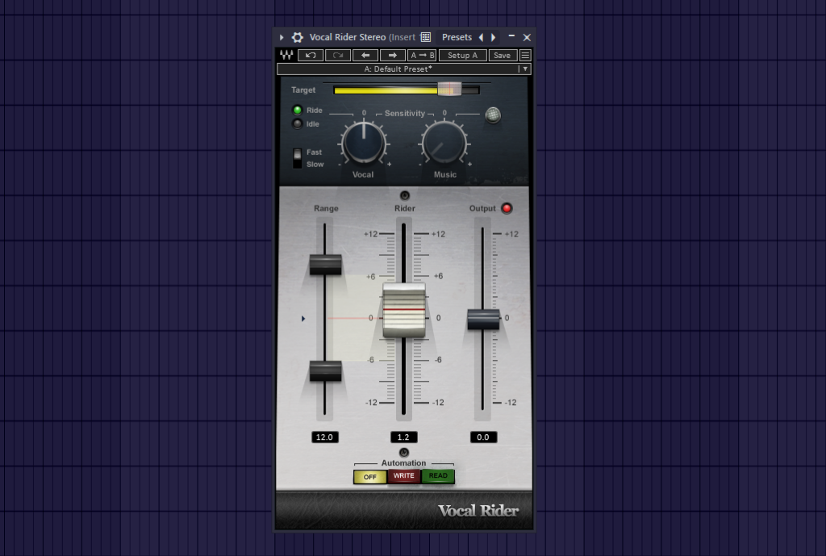The height and width of the screenshot is (556, 826).
Task: Click the keyboard shortcut icon beside plugin title
Action: click(x=426, y=37)
